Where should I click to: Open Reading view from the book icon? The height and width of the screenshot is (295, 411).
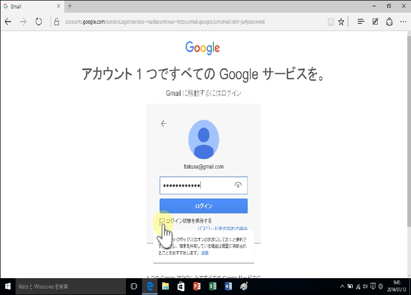(331, 22)
